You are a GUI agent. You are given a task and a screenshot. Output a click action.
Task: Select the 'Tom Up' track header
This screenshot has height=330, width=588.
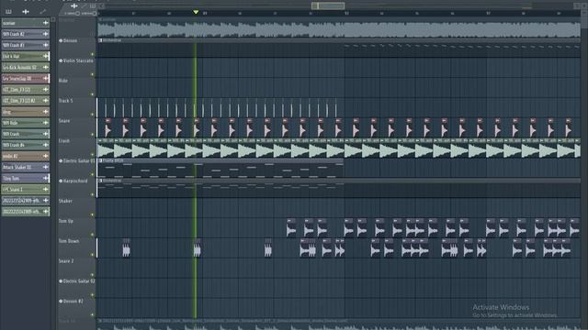[x=77, y=228]
